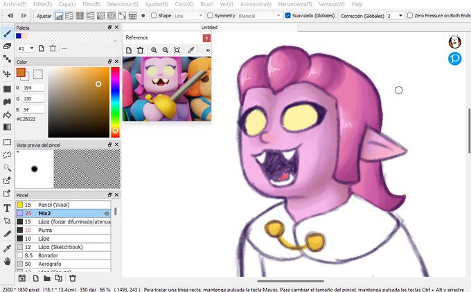This screenshot has height=292, width=471.
Task: Pick color with Reference eyedropper
Action: (x=190, y=50)
